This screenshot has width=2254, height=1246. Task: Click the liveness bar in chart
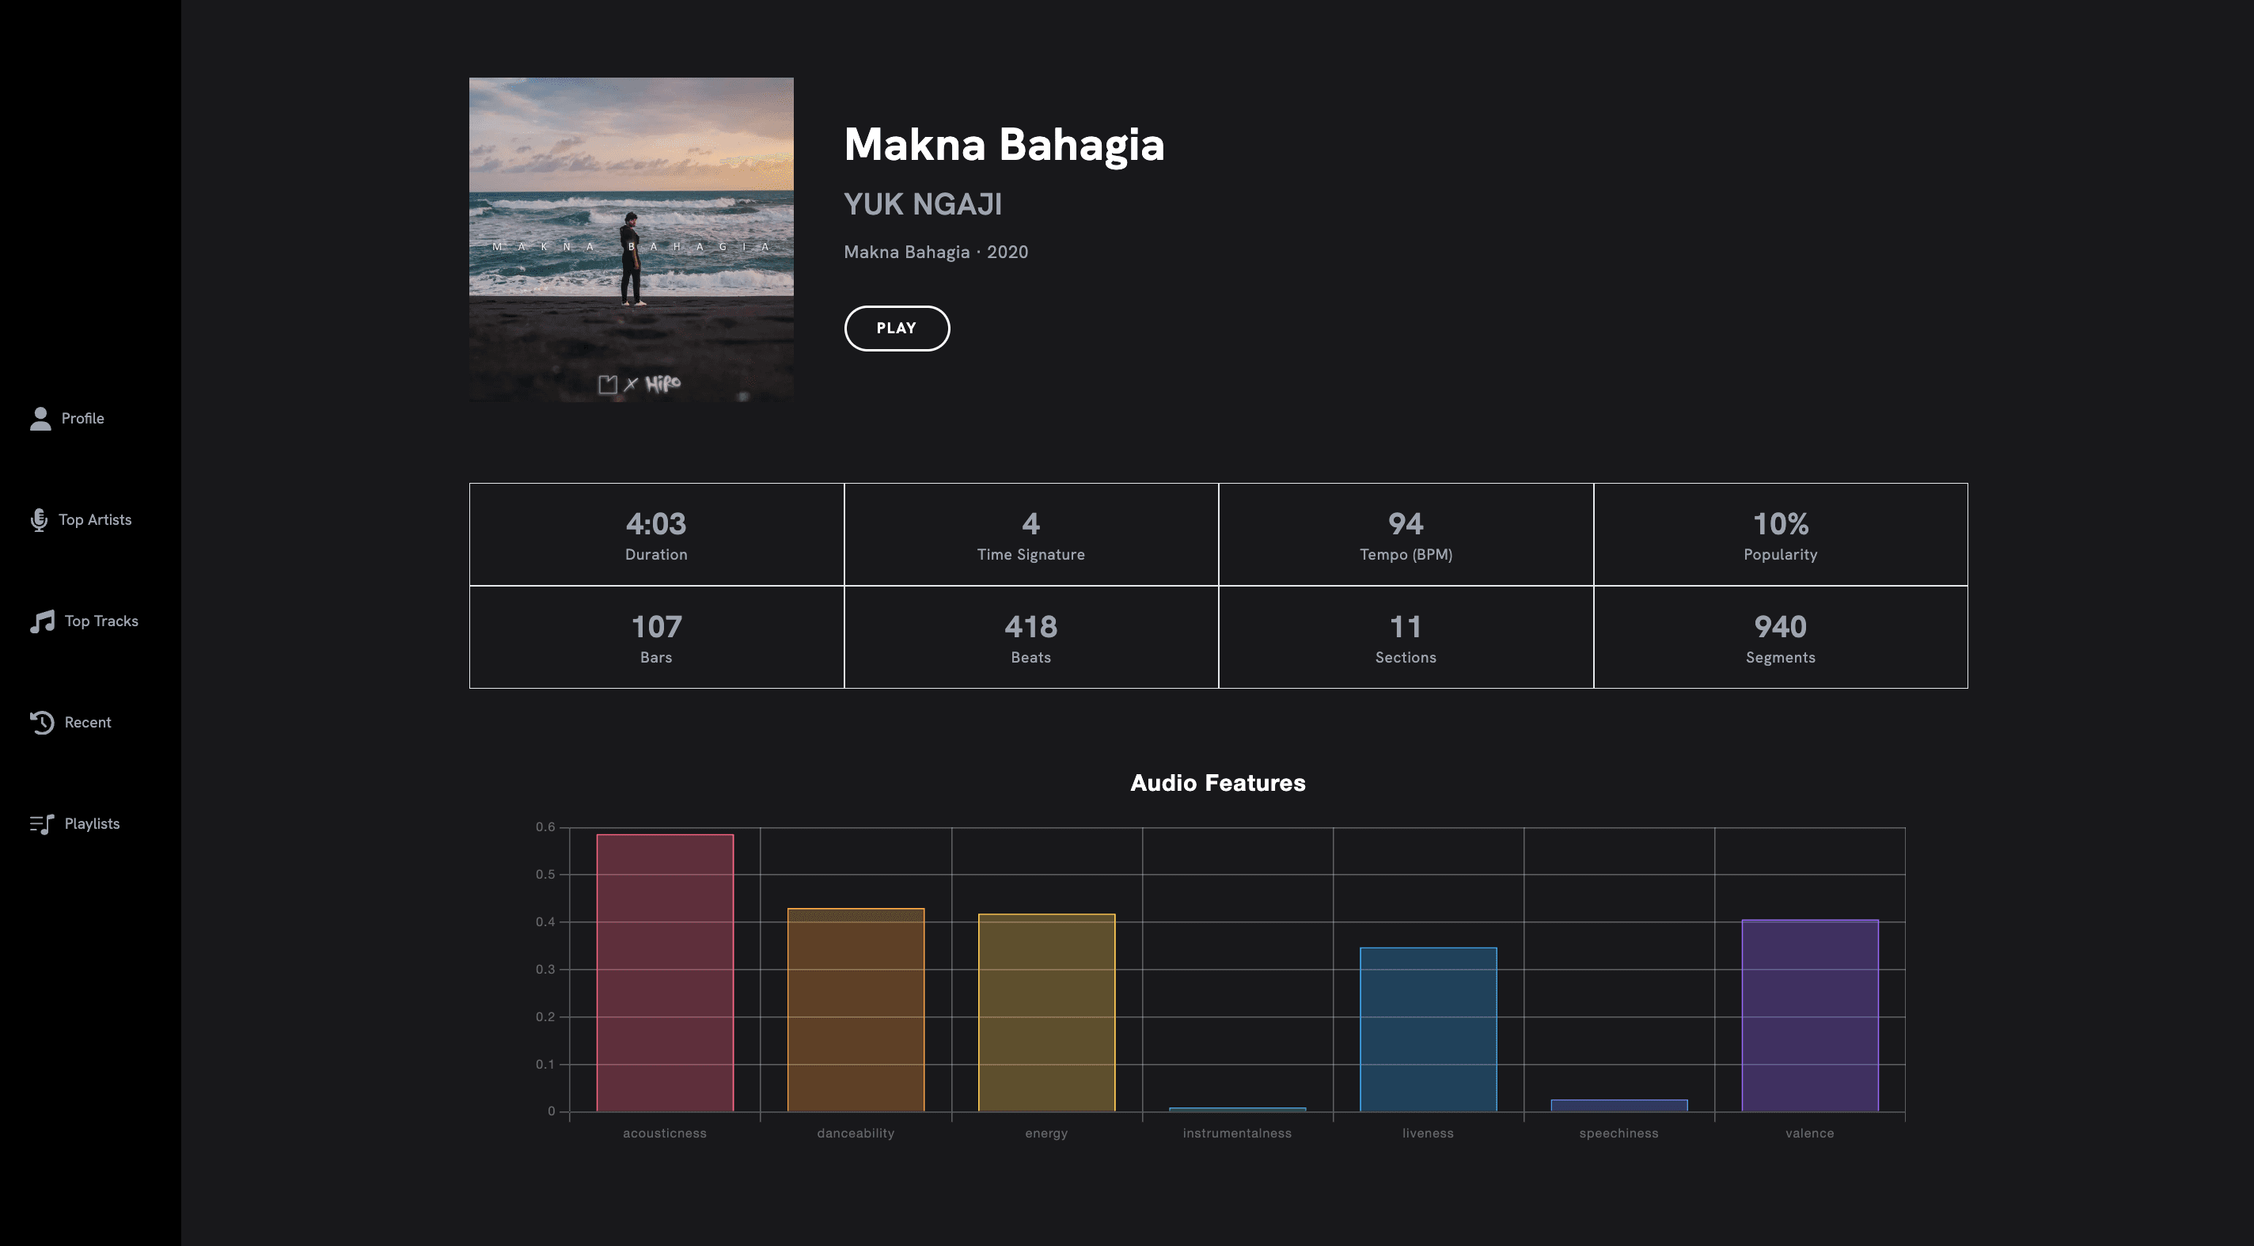coord(1427,1029)
